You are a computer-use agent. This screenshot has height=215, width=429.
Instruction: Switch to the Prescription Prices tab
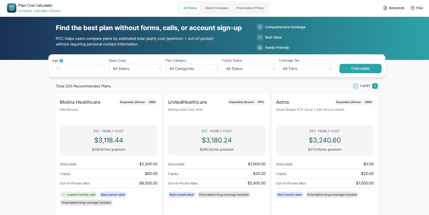250,8
